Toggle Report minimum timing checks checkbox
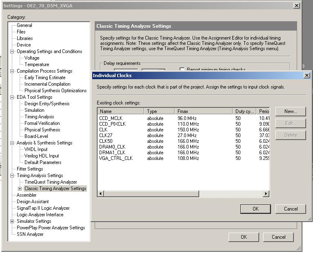 click(x=182, y=69)
